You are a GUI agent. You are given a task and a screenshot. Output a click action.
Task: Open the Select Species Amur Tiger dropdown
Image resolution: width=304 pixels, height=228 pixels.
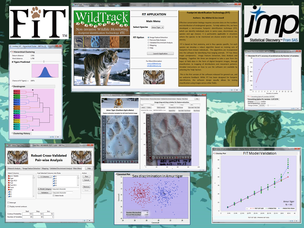(158, 27)
